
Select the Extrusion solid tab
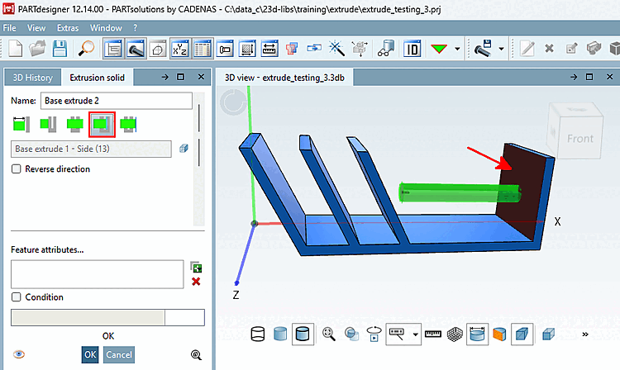click(x=97, y=78)
